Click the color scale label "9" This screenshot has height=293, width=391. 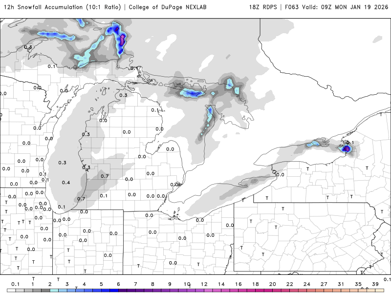click(170, 284)
